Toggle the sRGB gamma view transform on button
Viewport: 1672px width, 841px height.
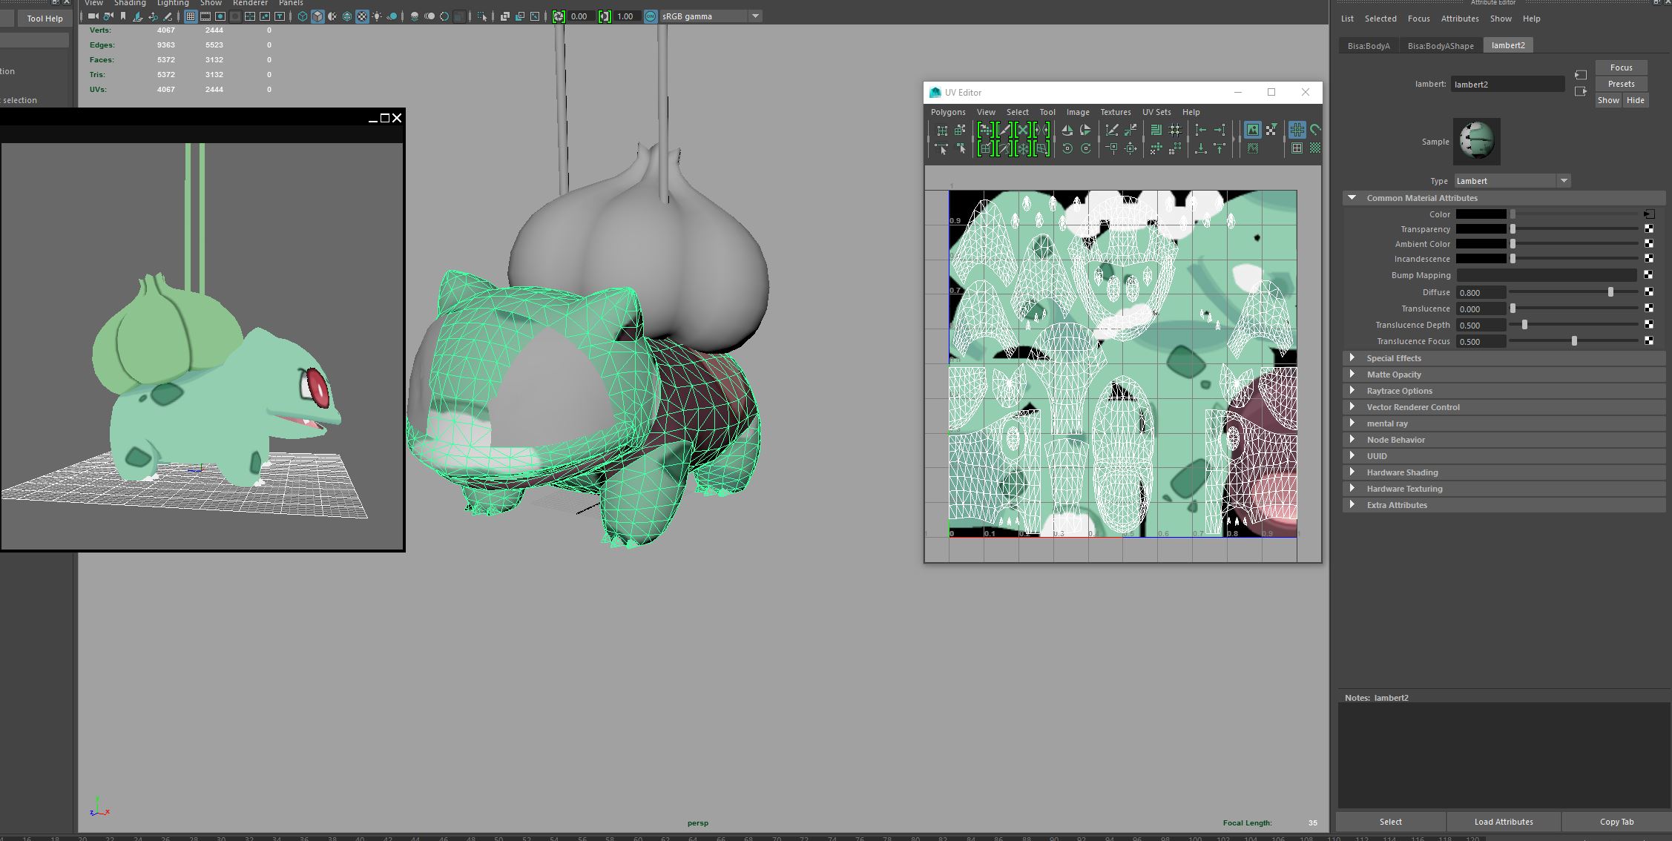651,16
